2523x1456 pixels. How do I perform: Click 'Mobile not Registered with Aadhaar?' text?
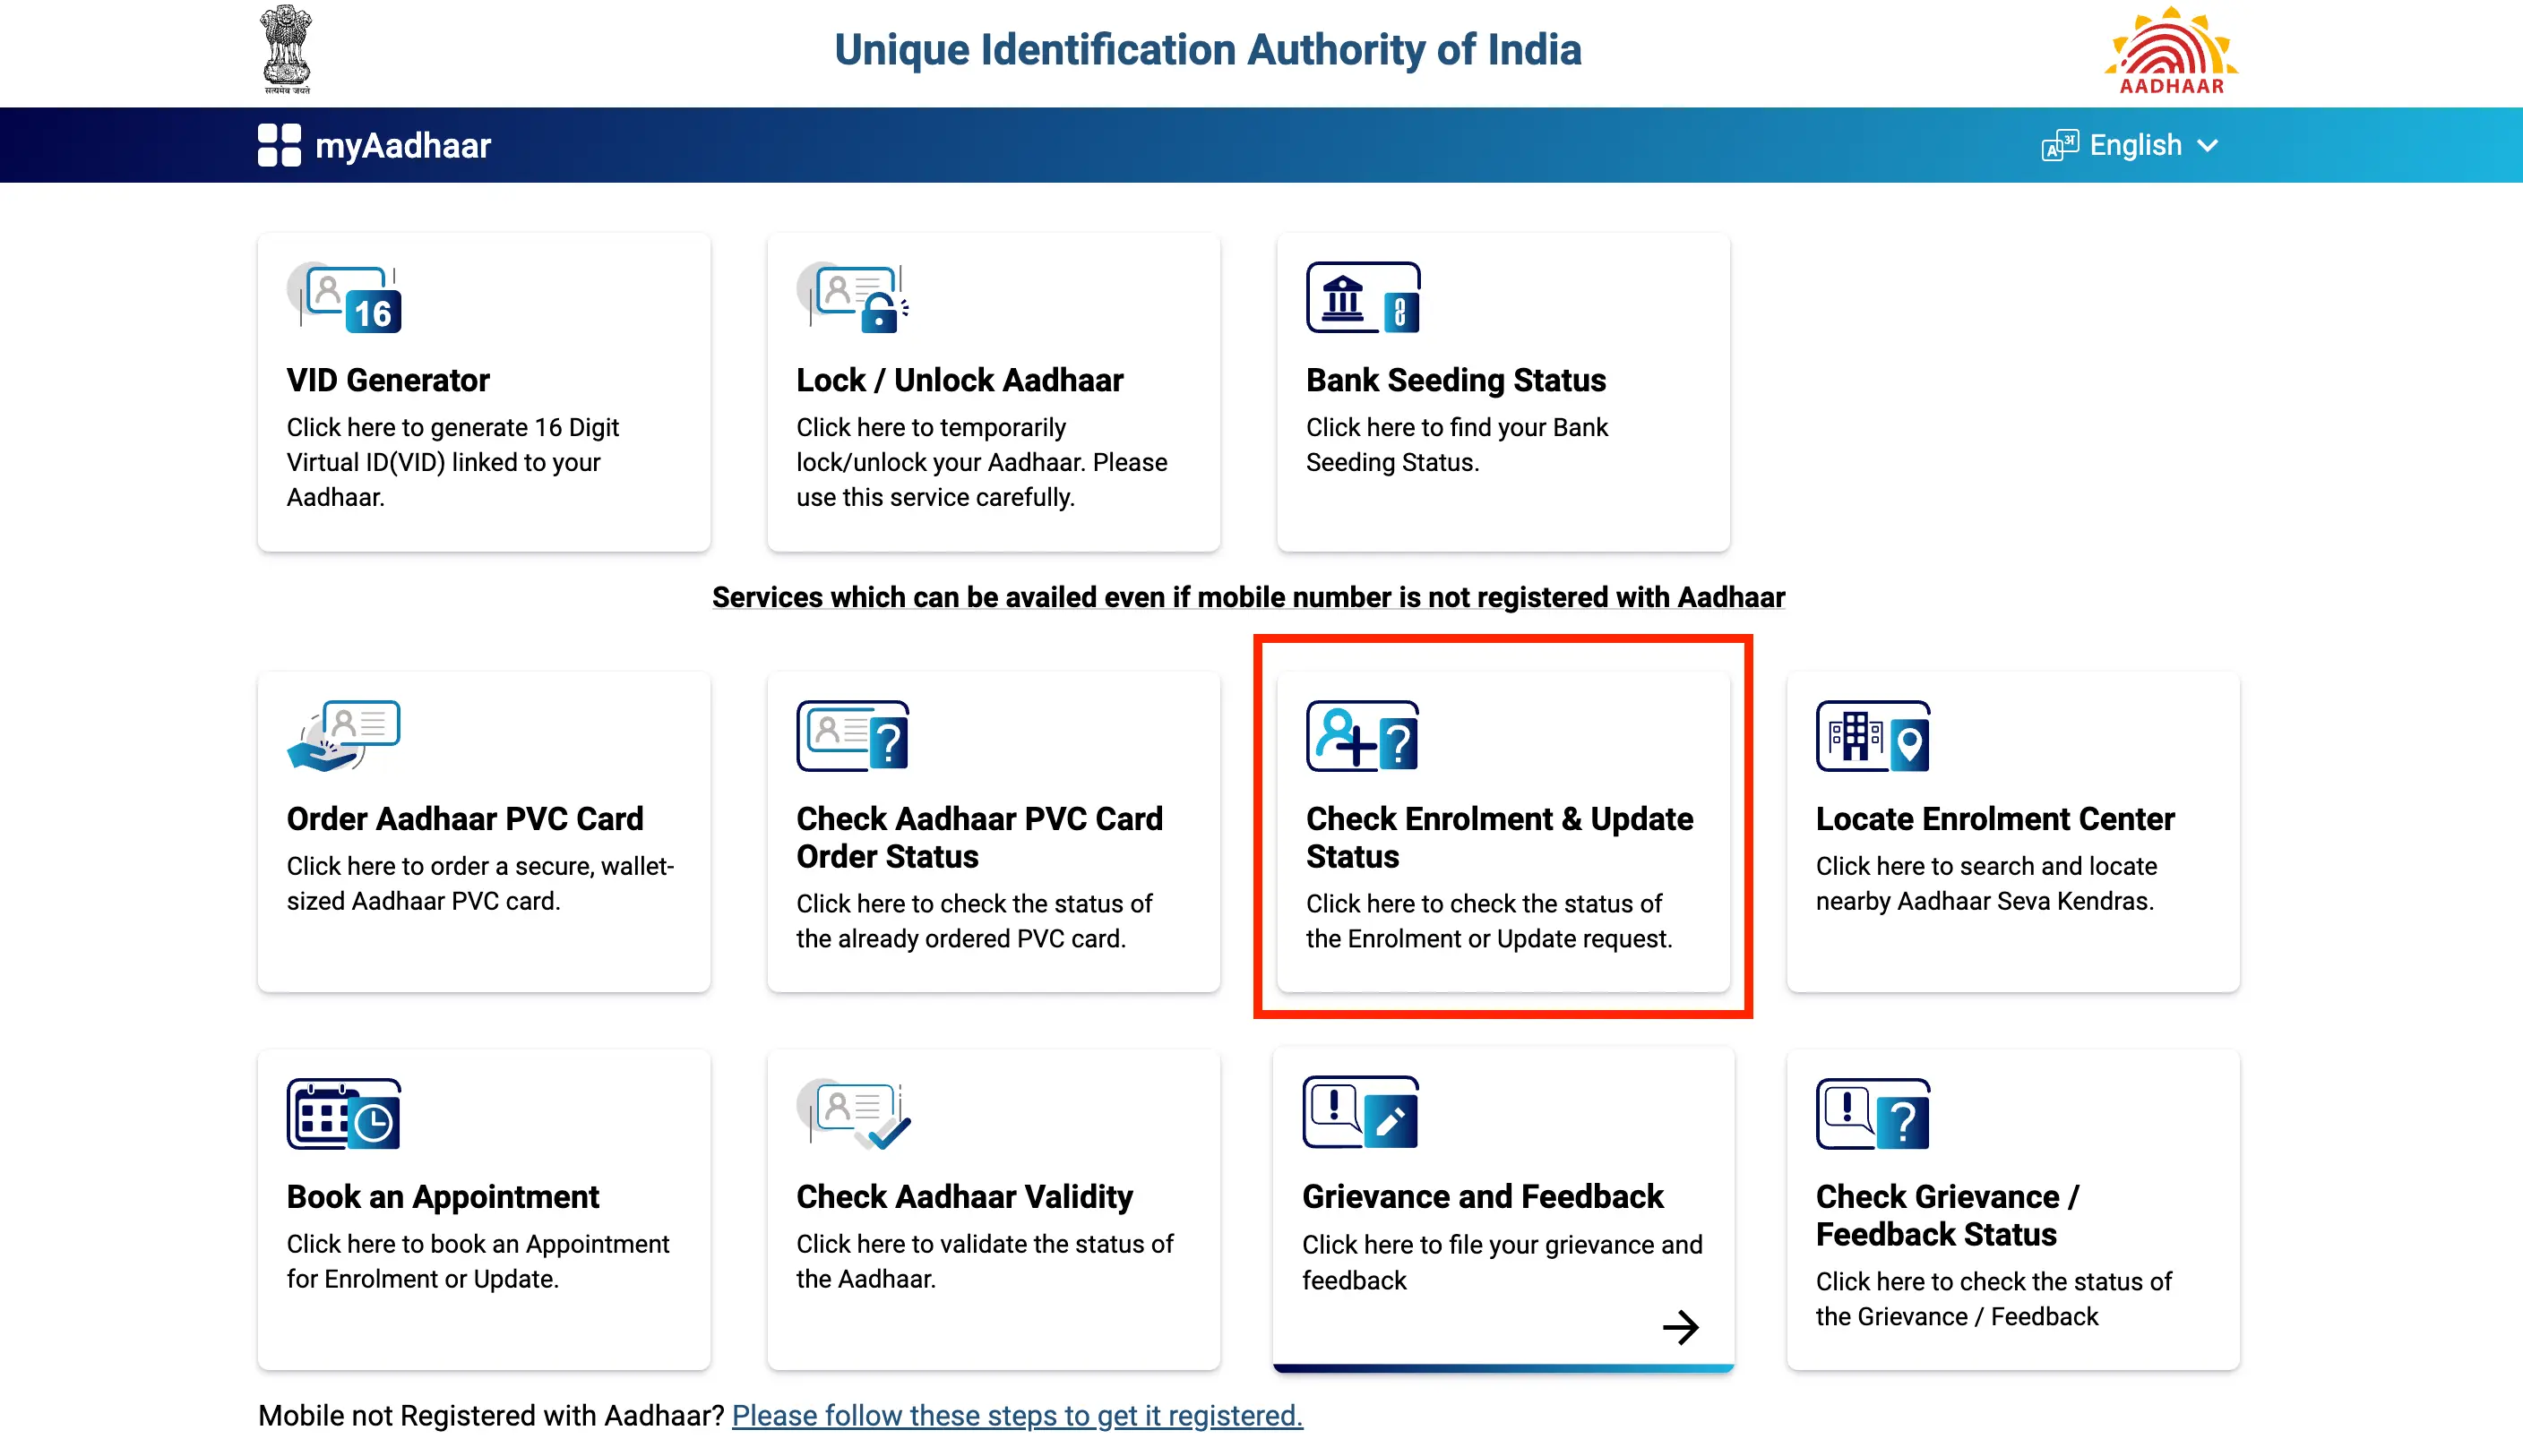[x=491, y=1416]
